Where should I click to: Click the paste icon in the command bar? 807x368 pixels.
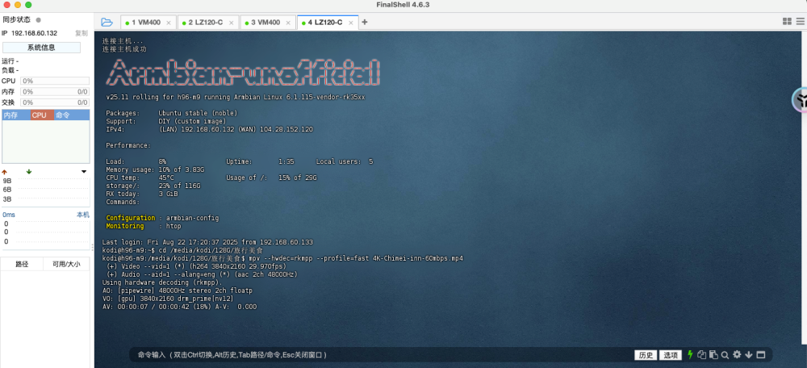coord(713,354)
